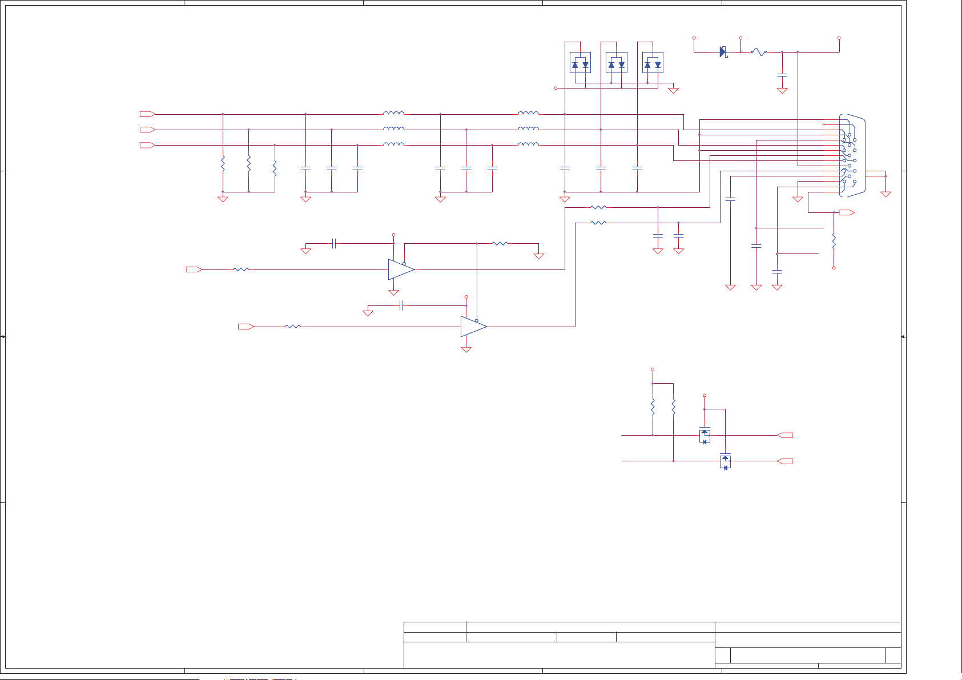This screenshot has height=680, width=962.
Task: Select the upper buffer amplifier triangle
Action: tap(401, 269)
